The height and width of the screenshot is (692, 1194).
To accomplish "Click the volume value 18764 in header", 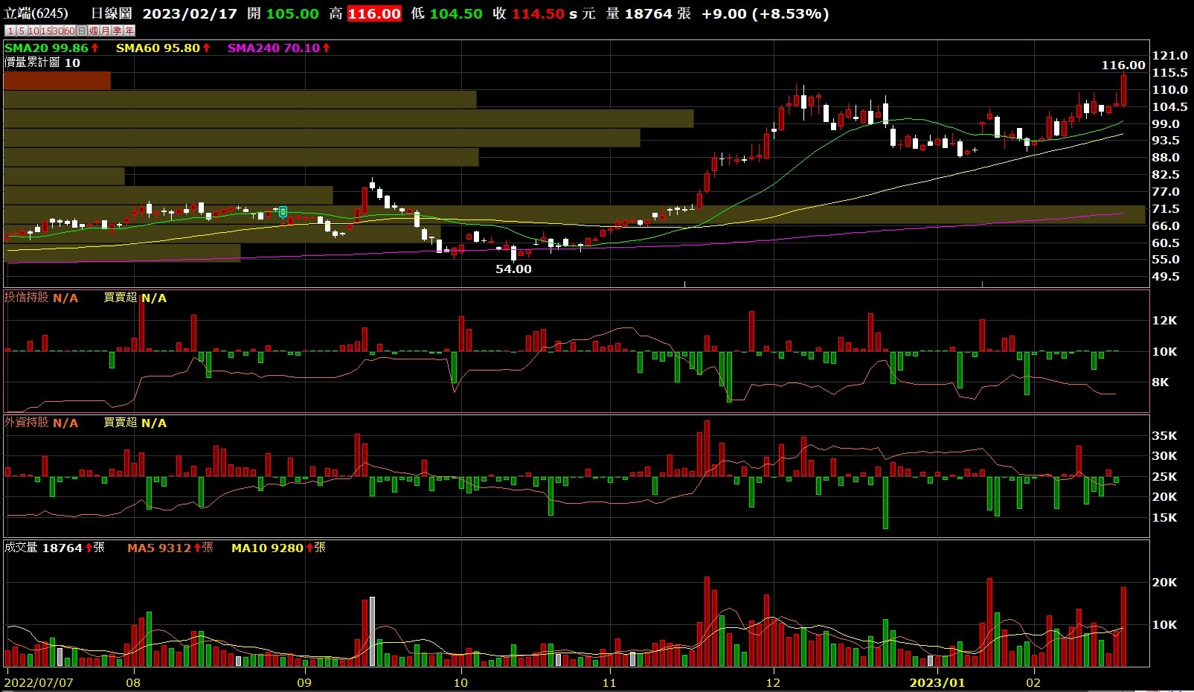I will pyautogui.click(x=648, y=13).
